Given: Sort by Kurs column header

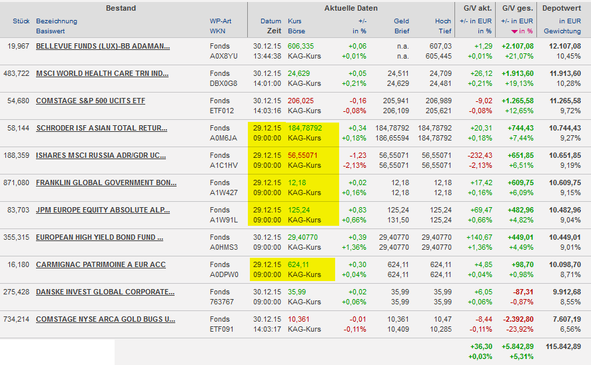Looking at the screenshot, I should [295, 21].
